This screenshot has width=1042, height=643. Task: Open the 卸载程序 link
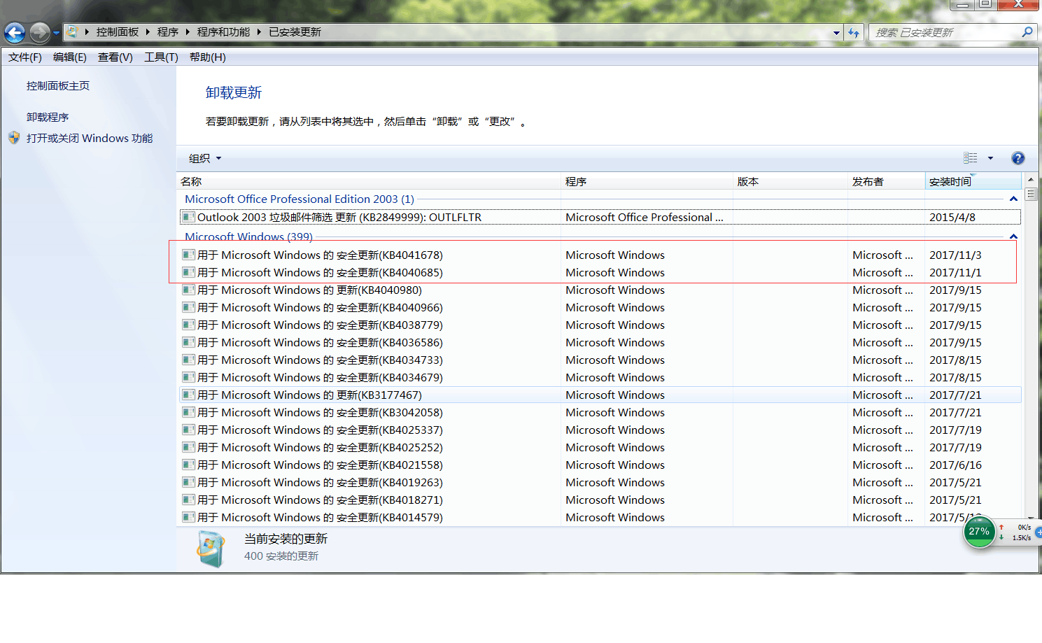48,117
